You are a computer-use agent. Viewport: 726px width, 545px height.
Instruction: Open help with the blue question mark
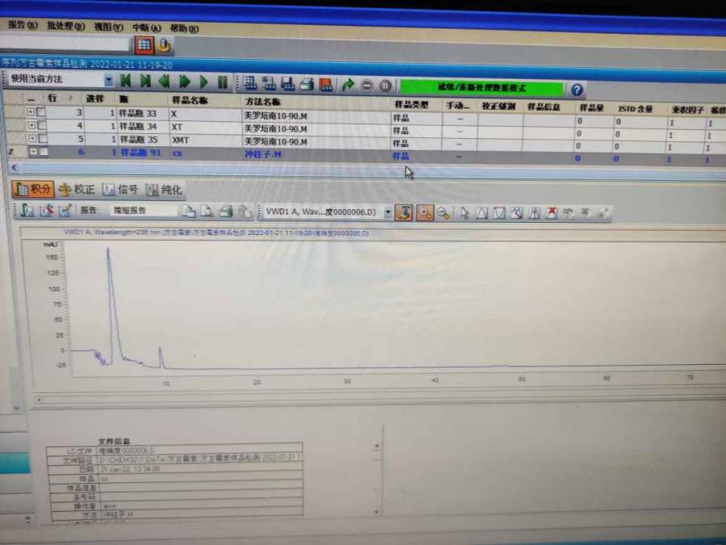point(577,90)
